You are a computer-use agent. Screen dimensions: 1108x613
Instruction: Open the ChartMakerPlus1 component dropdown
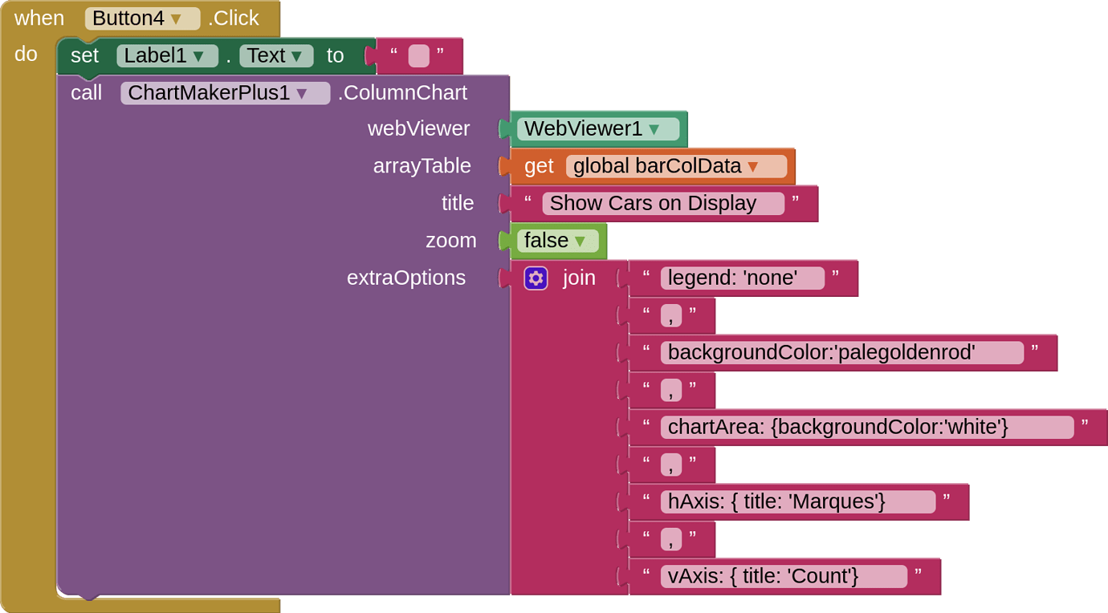225,93
